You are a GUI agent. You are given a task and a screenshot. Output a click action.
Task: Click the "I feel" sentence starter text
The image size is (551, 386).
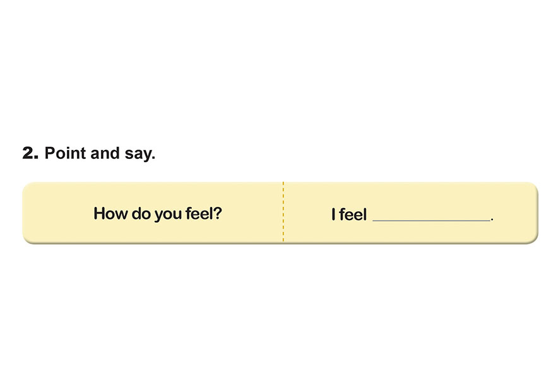point(349,215)
